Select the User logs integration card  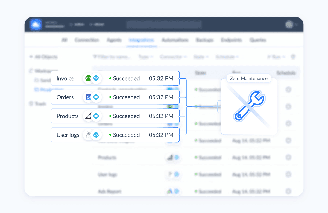115,135
